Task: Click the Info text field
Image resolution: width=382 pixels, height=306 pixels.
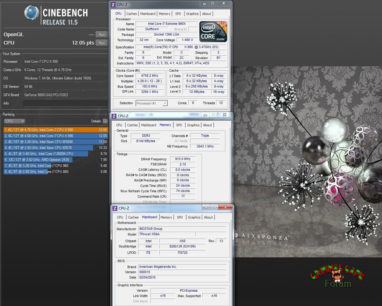Action: (65, 103)
